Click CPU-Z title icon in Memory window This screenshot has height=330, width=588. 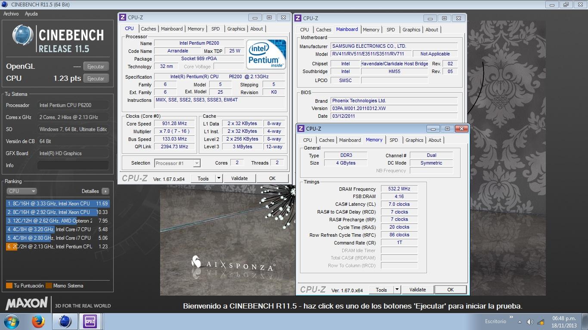point(301,128)
